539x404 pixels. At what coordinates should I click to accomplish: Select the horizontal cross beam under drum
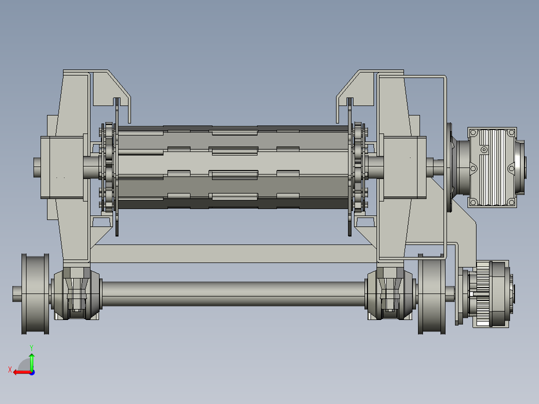[234, 253]
